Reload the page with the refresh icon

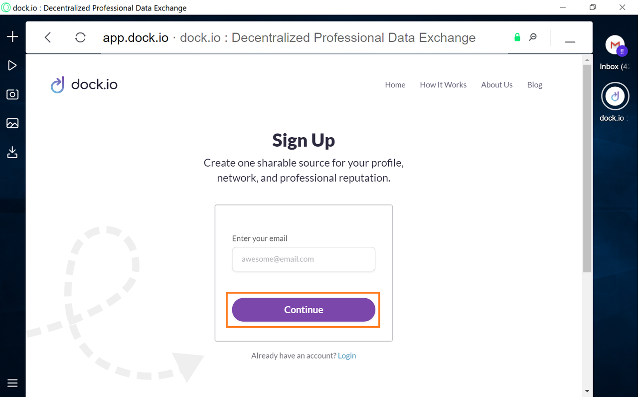[x=80, y=37]
